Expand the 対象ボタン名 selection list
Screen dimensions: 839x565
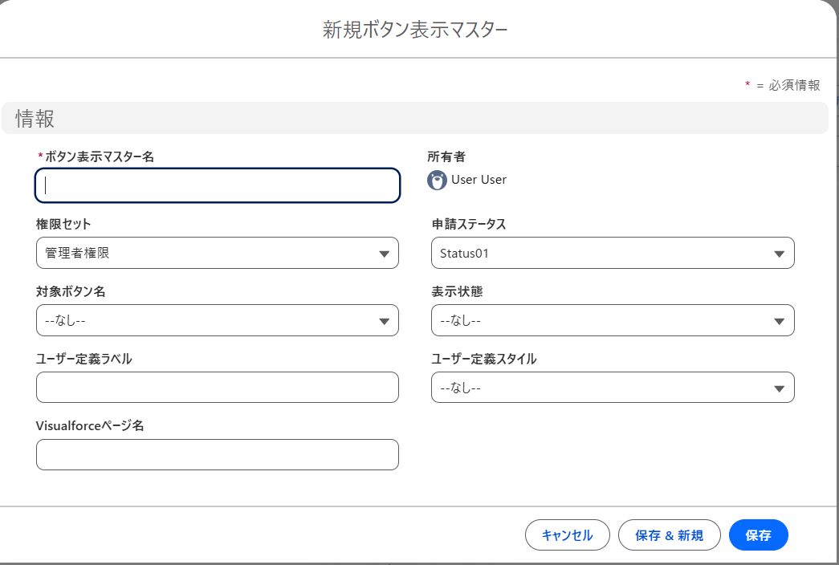pos(217,320)
